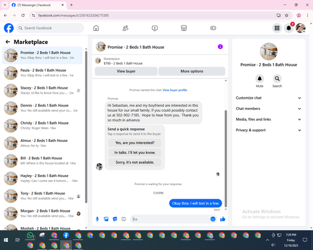Viewport: 313px width, 250px height.
Task: Open WhatsApp from the taskbar
Action: (31, 236)
